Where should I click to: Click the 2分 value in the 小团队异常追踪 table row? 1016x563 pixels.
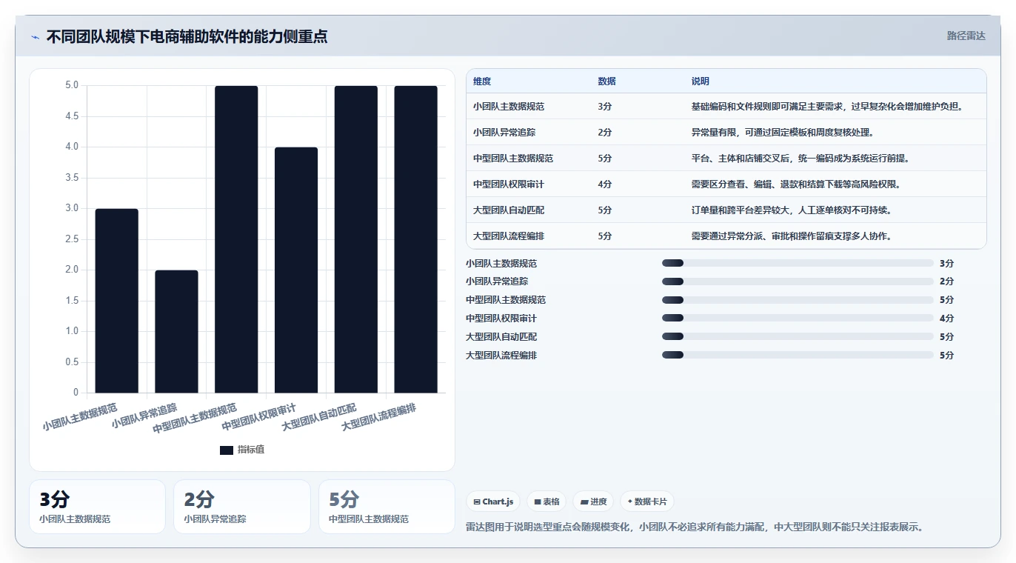[x=604, y=133]
